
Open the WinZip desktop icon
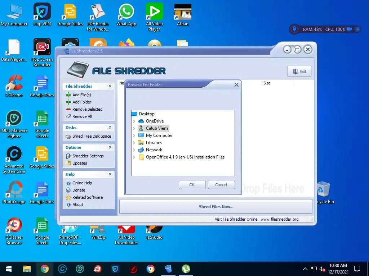point(98,233)
